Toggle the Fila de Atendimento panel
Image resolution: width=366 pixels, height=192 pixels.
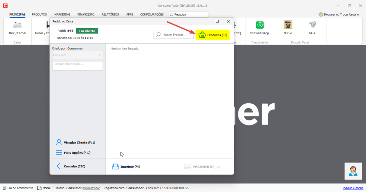click(18, 188)
